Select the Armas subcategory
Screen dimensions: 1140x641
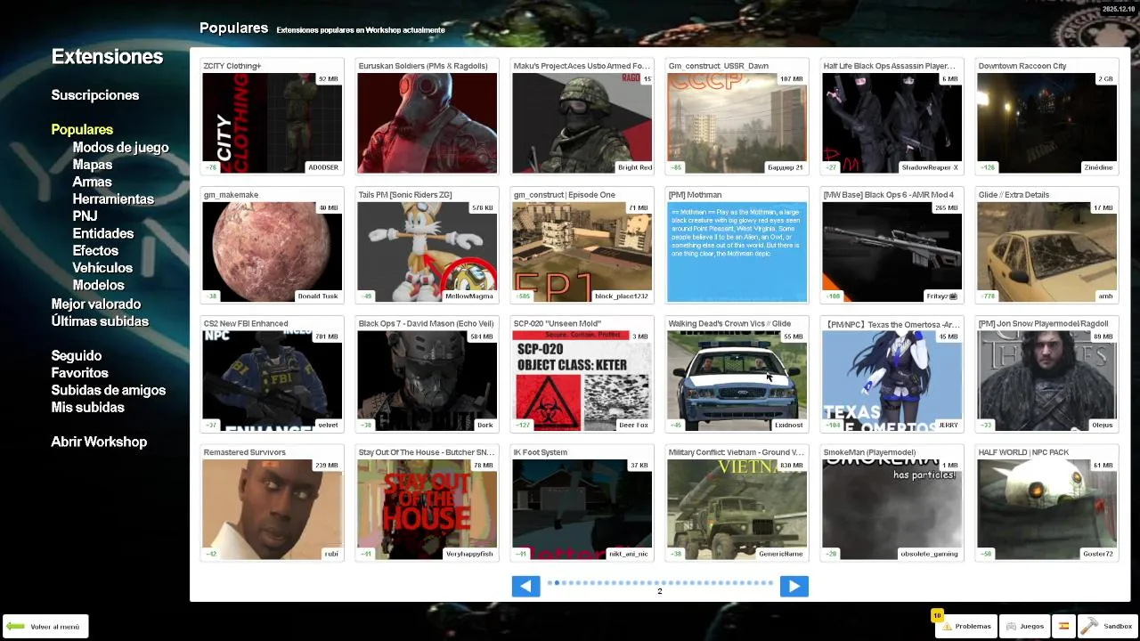92,182
